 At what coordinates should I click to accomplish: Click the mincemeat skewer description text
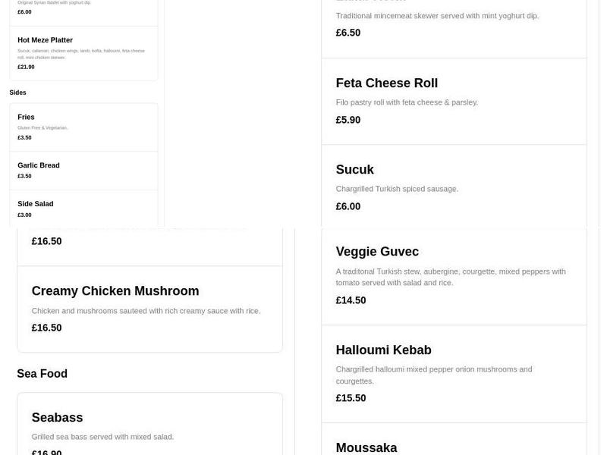[438, 15]
